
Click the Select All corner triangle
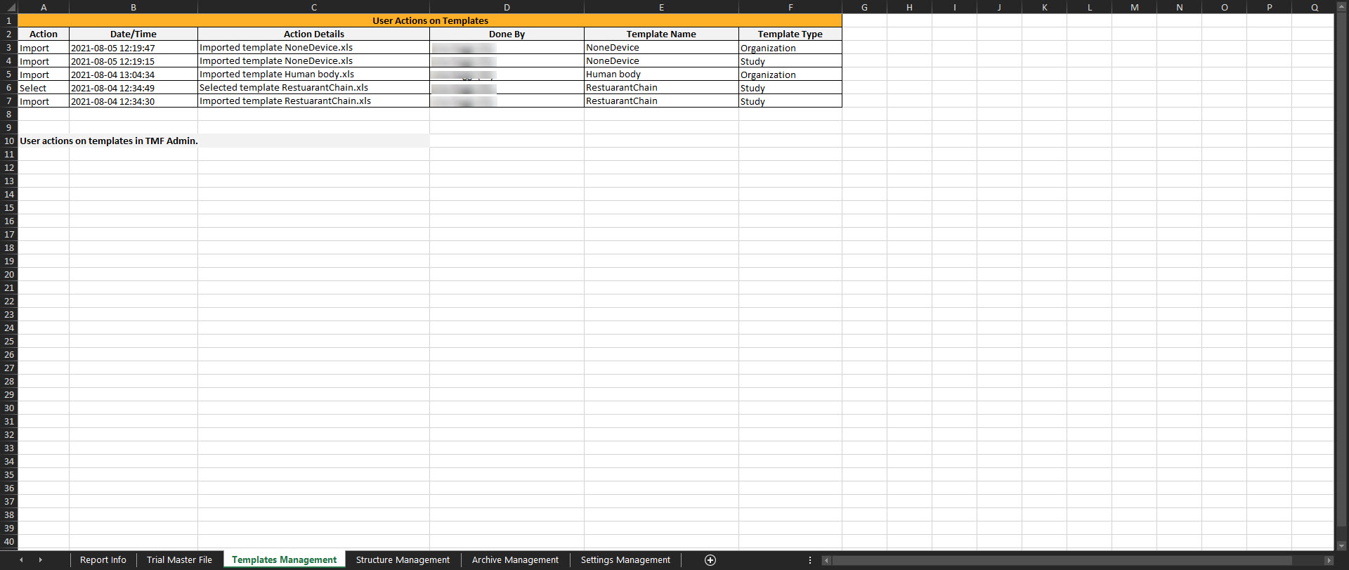click(10, 8)
